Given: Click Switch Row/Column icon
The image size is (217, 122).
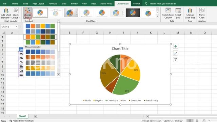Looking at the screenshot, I should pyautogui.click(x=168, y=11).
